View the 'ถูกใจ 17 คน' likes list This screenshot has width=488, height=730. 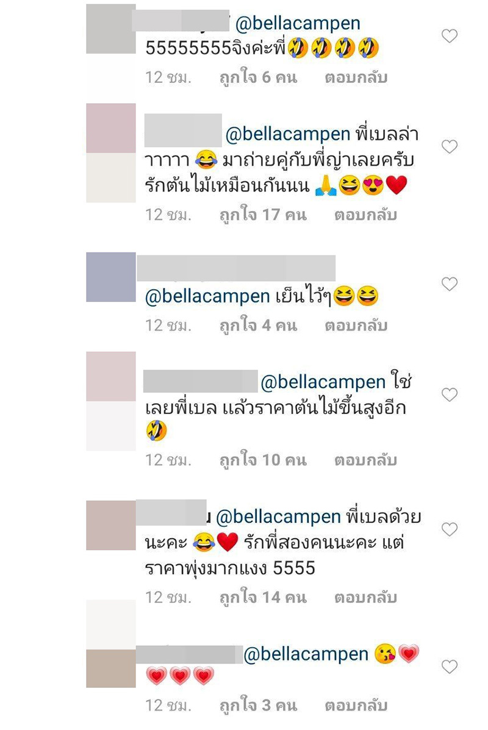coord(263,215)
